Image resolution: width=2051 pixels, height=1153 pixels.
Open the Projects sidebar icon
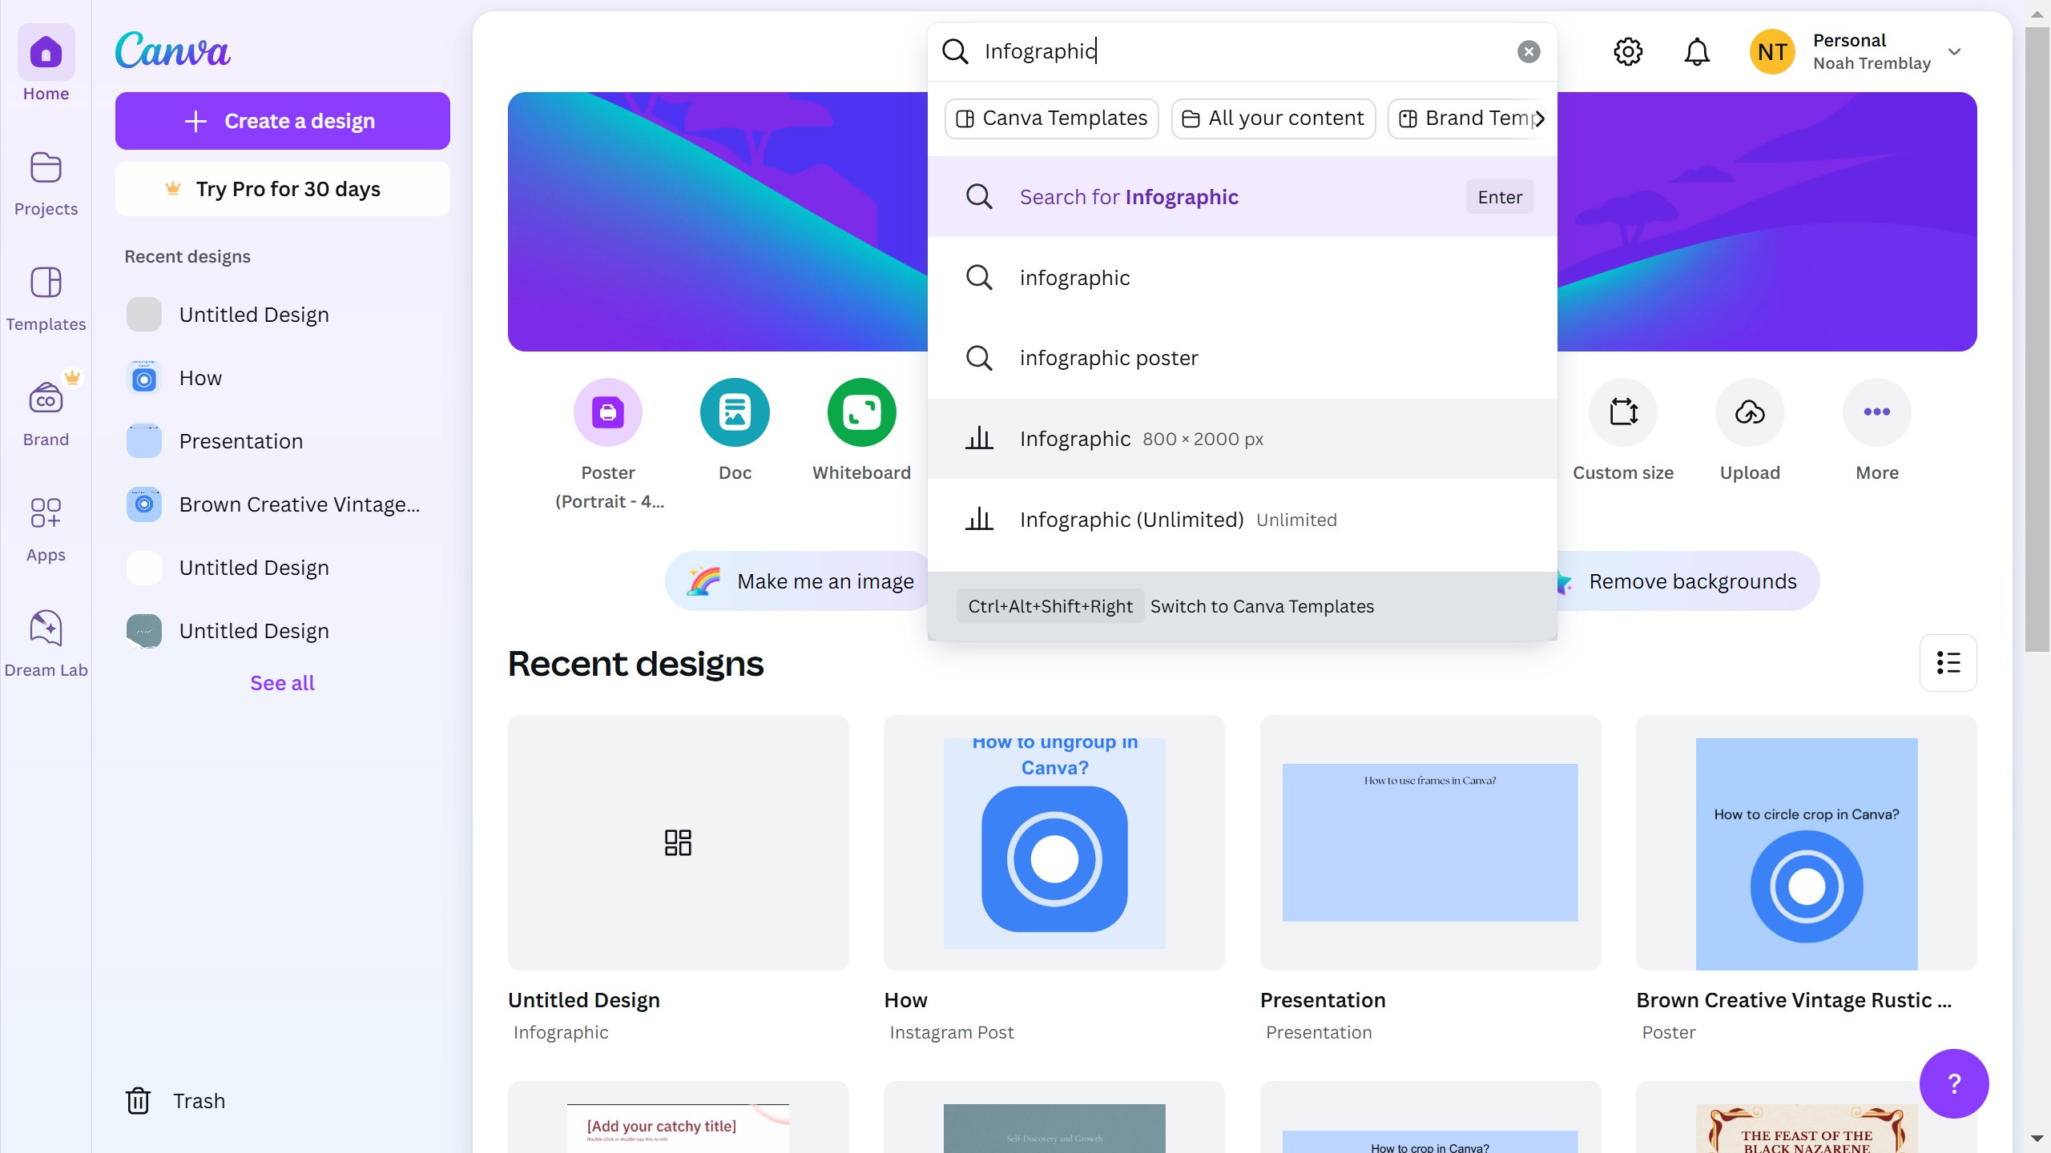pos(46,183)
